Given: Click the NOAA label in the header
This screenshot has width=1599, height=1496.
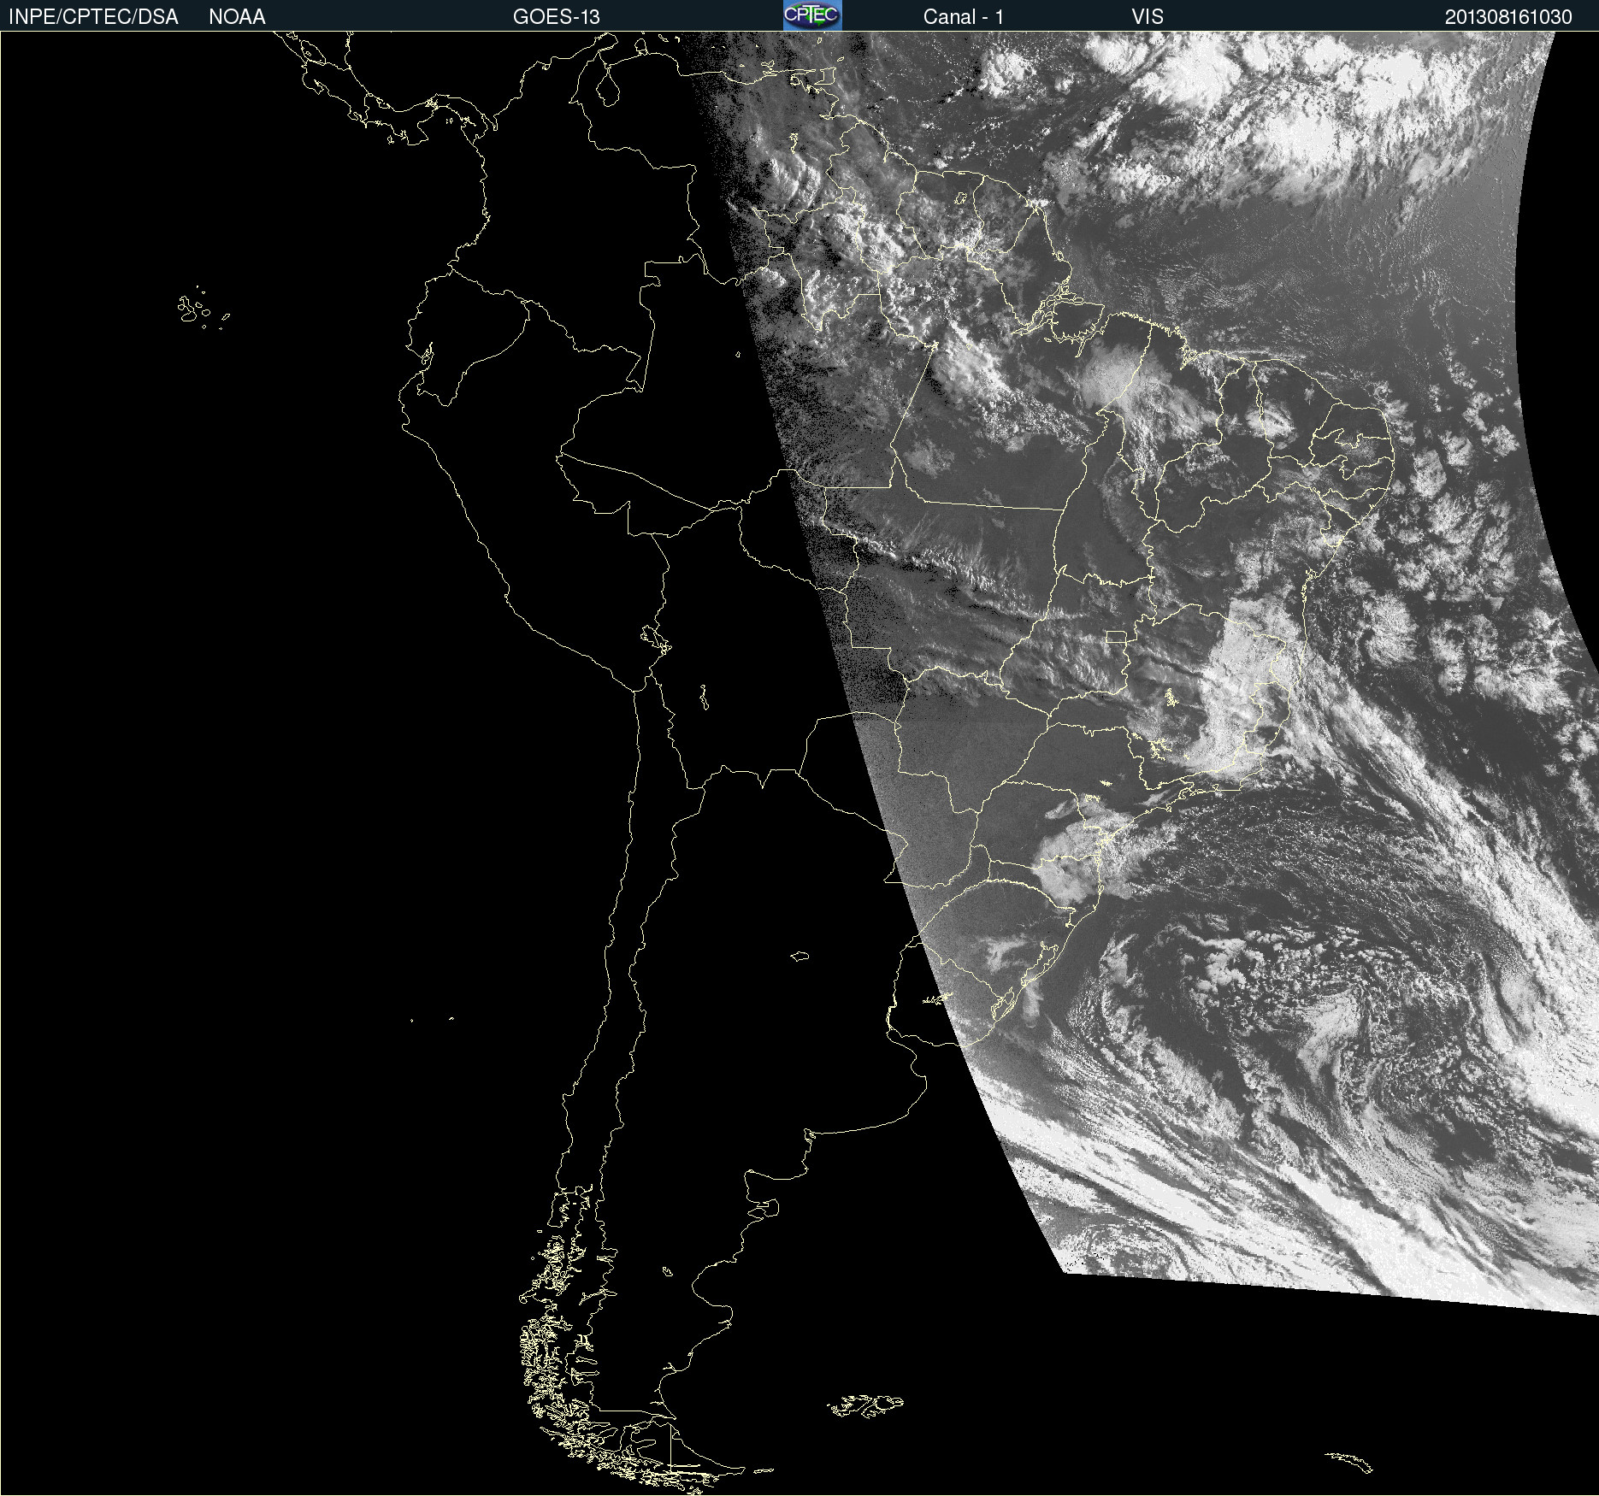Looking at the screenshot, I should pos(237,17).
